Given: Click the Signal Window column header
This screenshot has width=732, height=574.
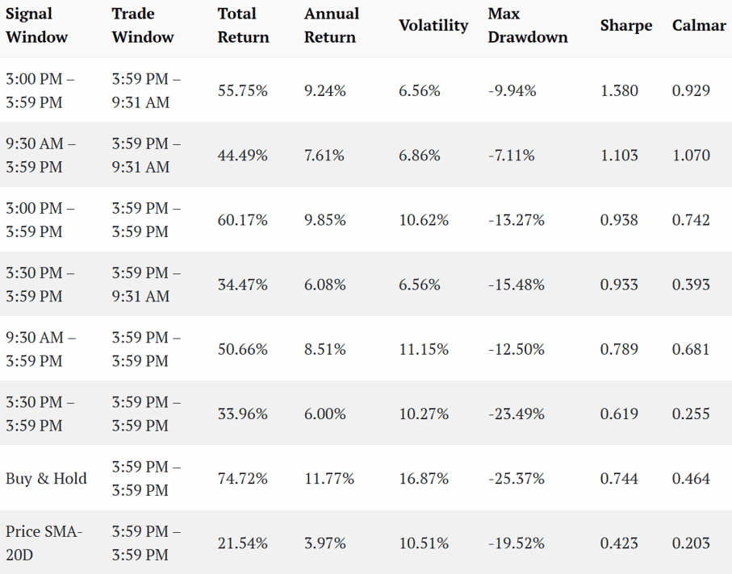Looking at the screenshot, I should tap(36, 25).
